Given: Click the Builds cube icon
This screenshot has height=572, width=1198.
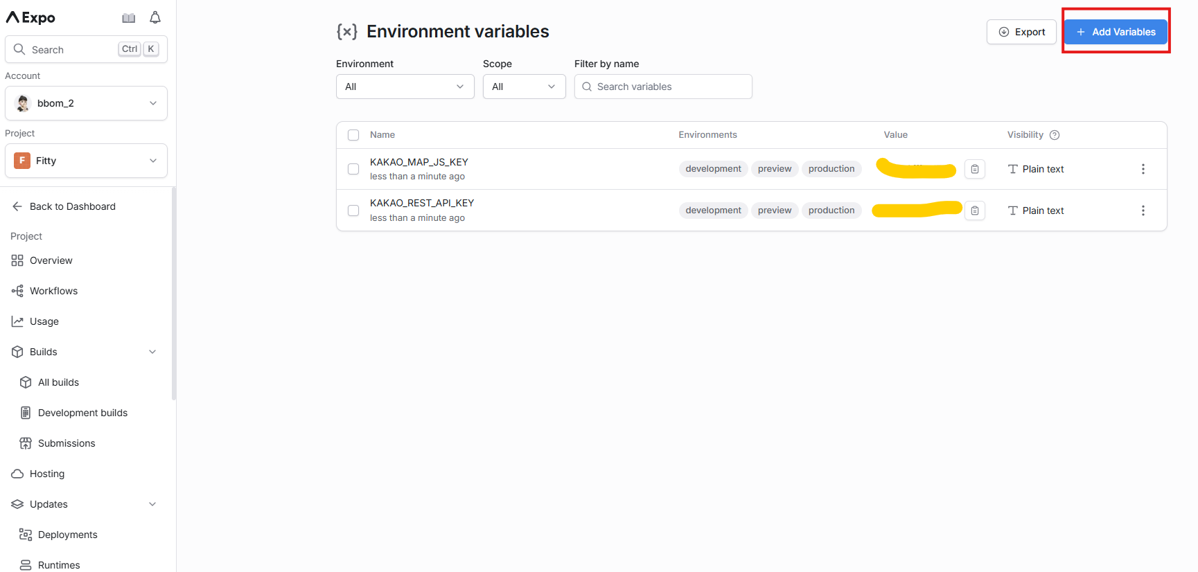Looking at the screenshot, I should 17,352.
